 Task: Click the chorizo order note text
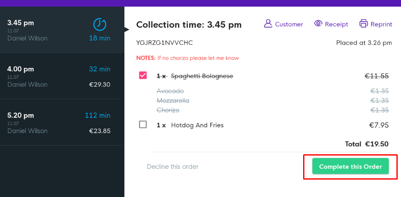[x=198, y=58]
